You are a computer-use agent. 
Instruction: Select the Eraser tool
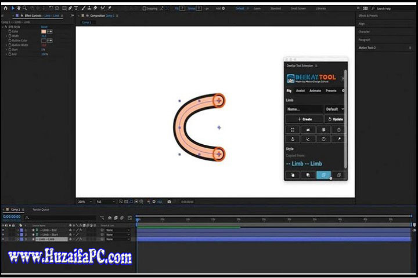point(95,8)
